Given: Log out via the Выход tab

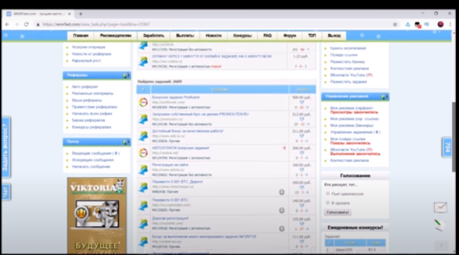Looking at the screenshot, I should (x=334, y=36).
